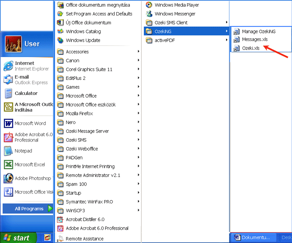The width and height of the screenshot is (292, 243).
Task: Click the User chess avatar picture
Action: point(13,44)
